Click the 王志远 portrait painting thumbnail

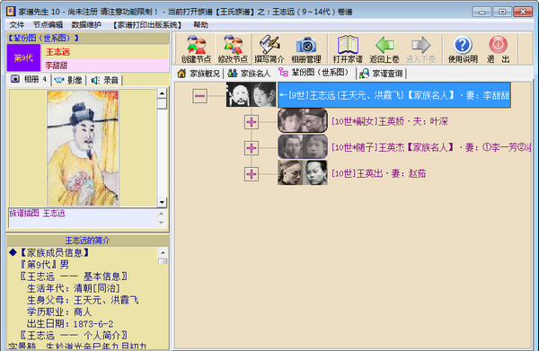point(83,148)
